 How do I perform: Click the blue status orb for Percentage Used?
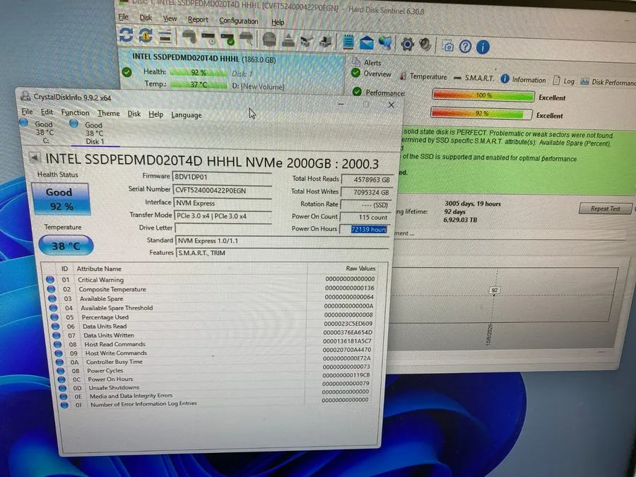pos(54,317)
